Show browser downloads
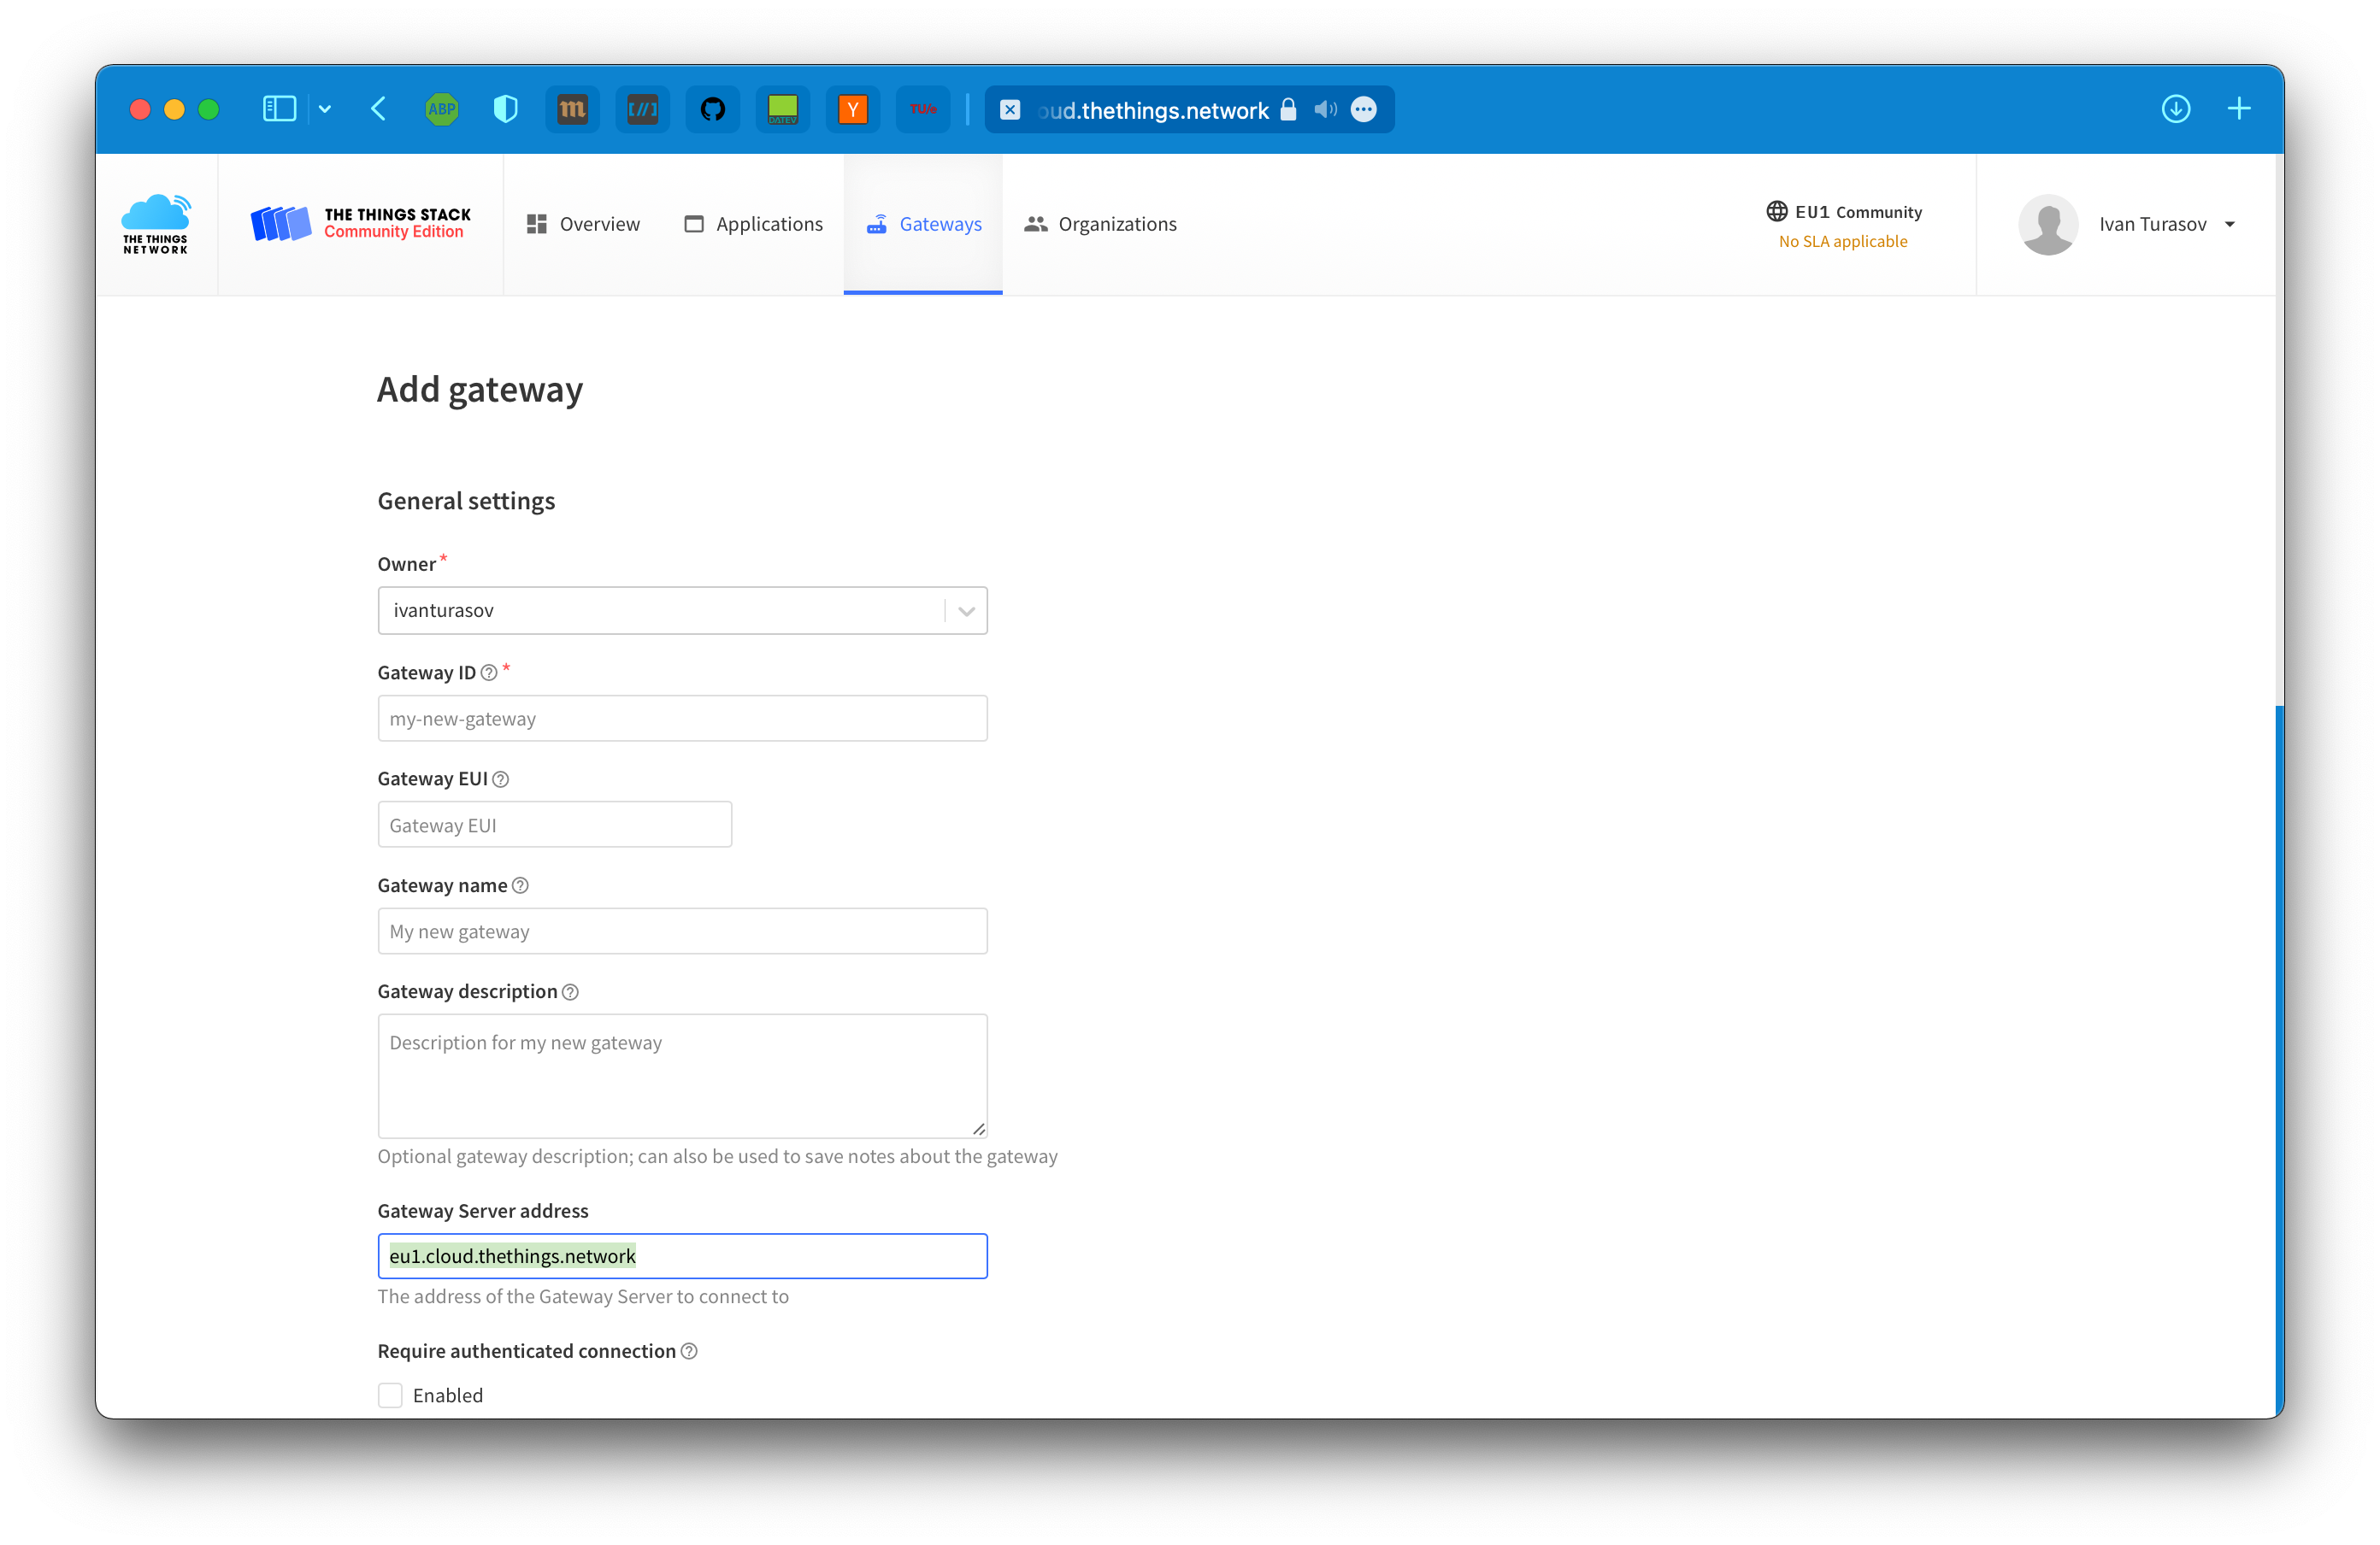Image resolution: width=2380 pixels, height=1545 pixels. [2176, 109]
